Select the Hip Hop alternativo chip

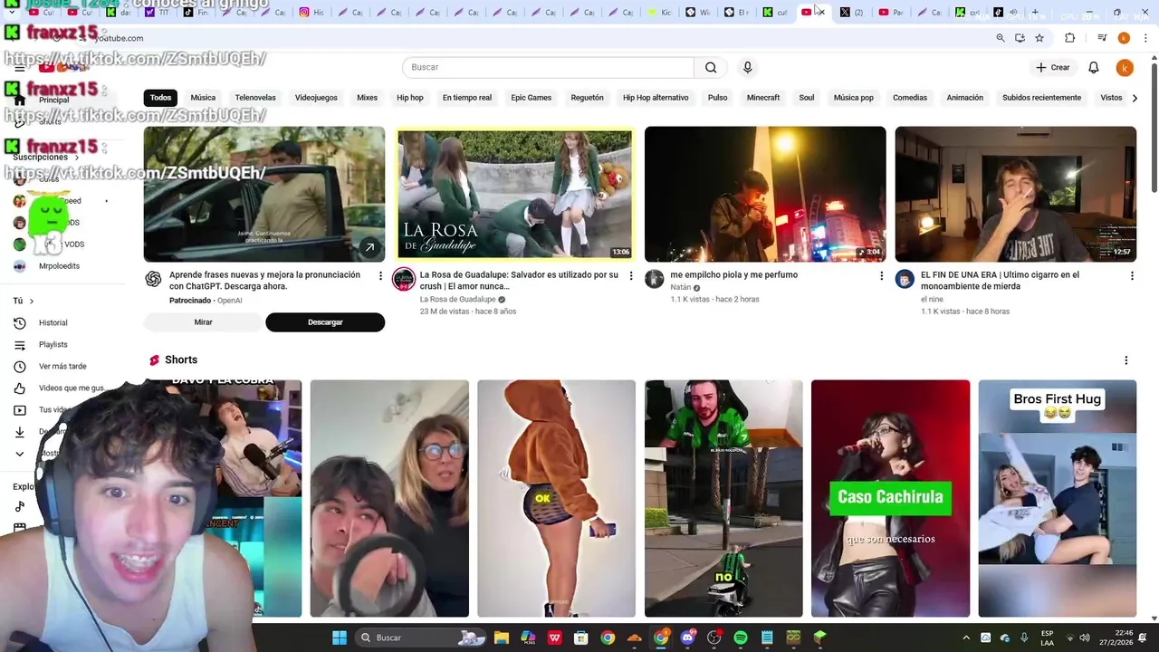click(656, 98)
